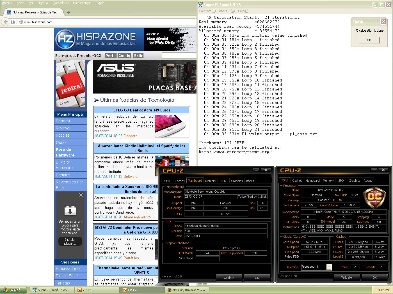Open the LG G3 Beat article headline
Image resolution: width=393 pixels, height=294 pixels.
coord(141,110)
